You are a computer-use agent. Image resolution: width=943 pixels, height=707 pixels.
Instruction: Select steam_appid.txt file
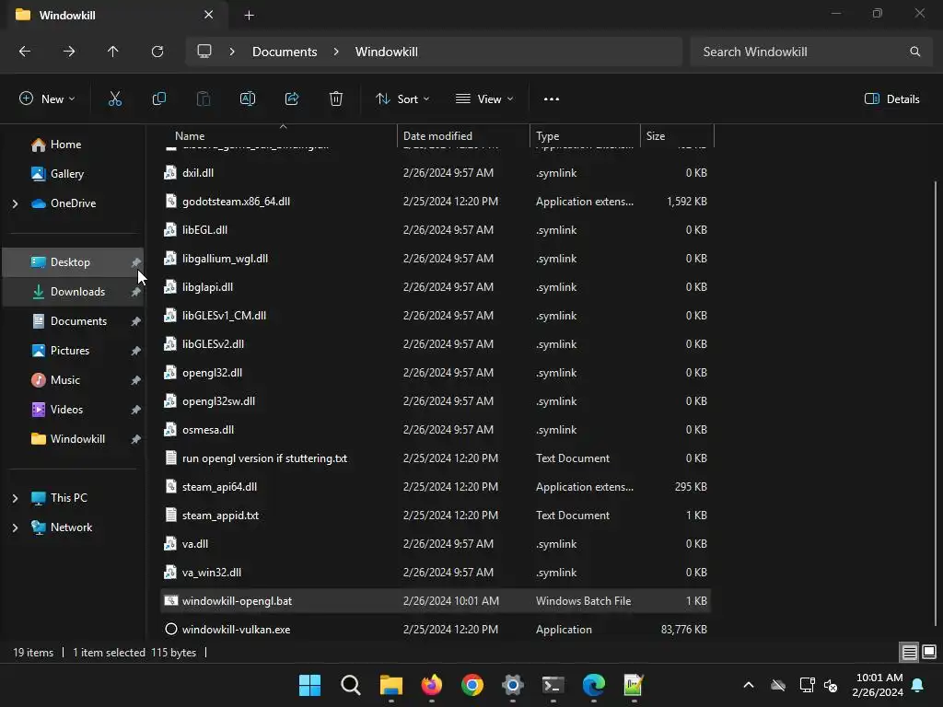pyautogui.click(x=436, y=516)
